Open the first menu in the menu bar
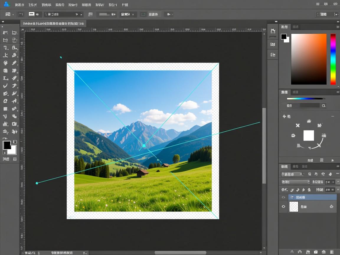The height and width of the screenshot is (255, 340). point(19,5)
